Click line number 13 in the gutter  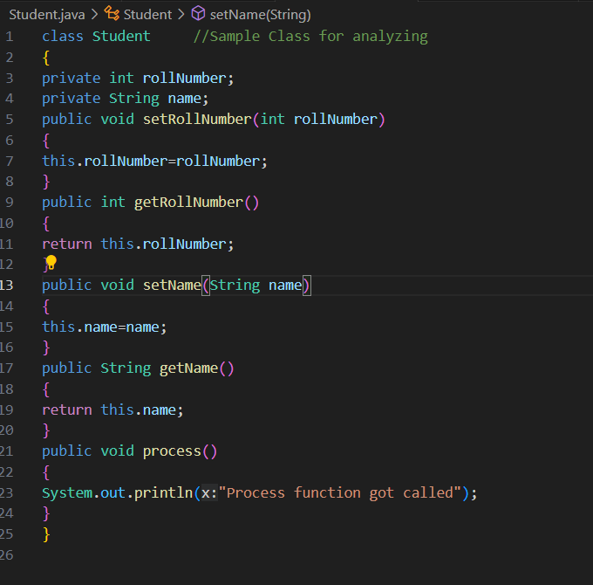click(7, 286)
